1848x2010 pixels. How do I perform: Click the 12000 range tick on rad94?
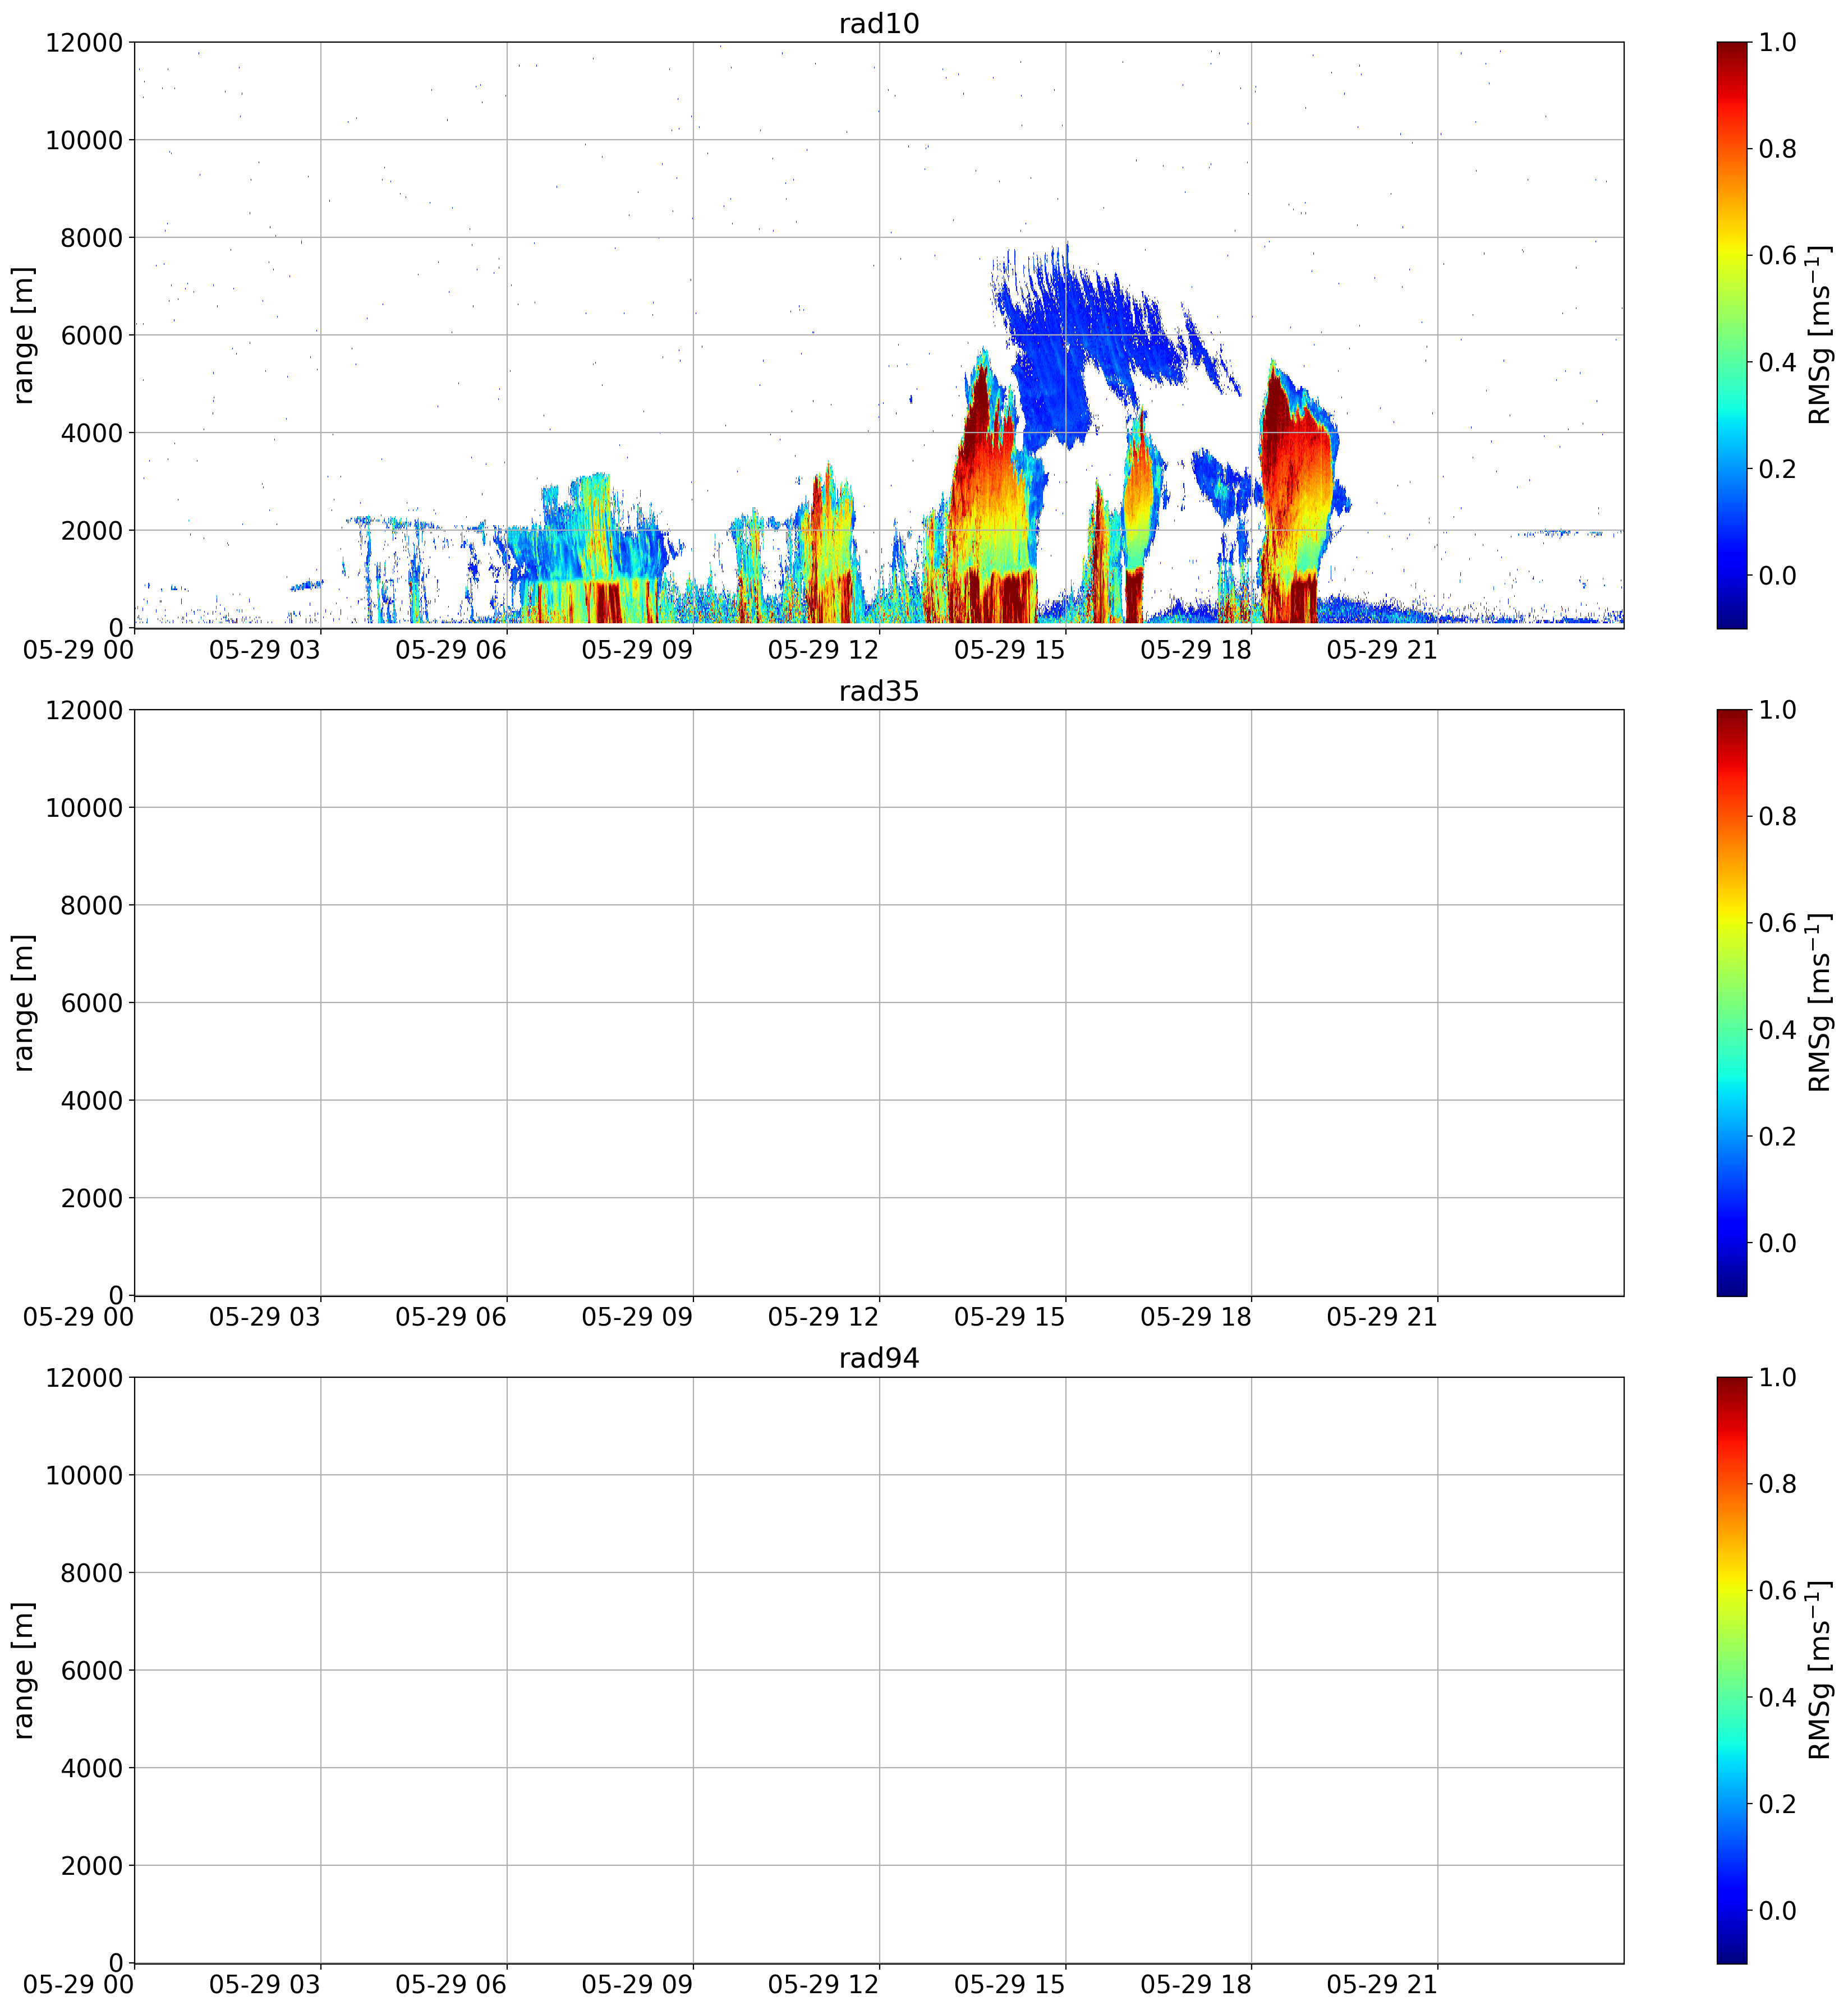coord(84,1377)
